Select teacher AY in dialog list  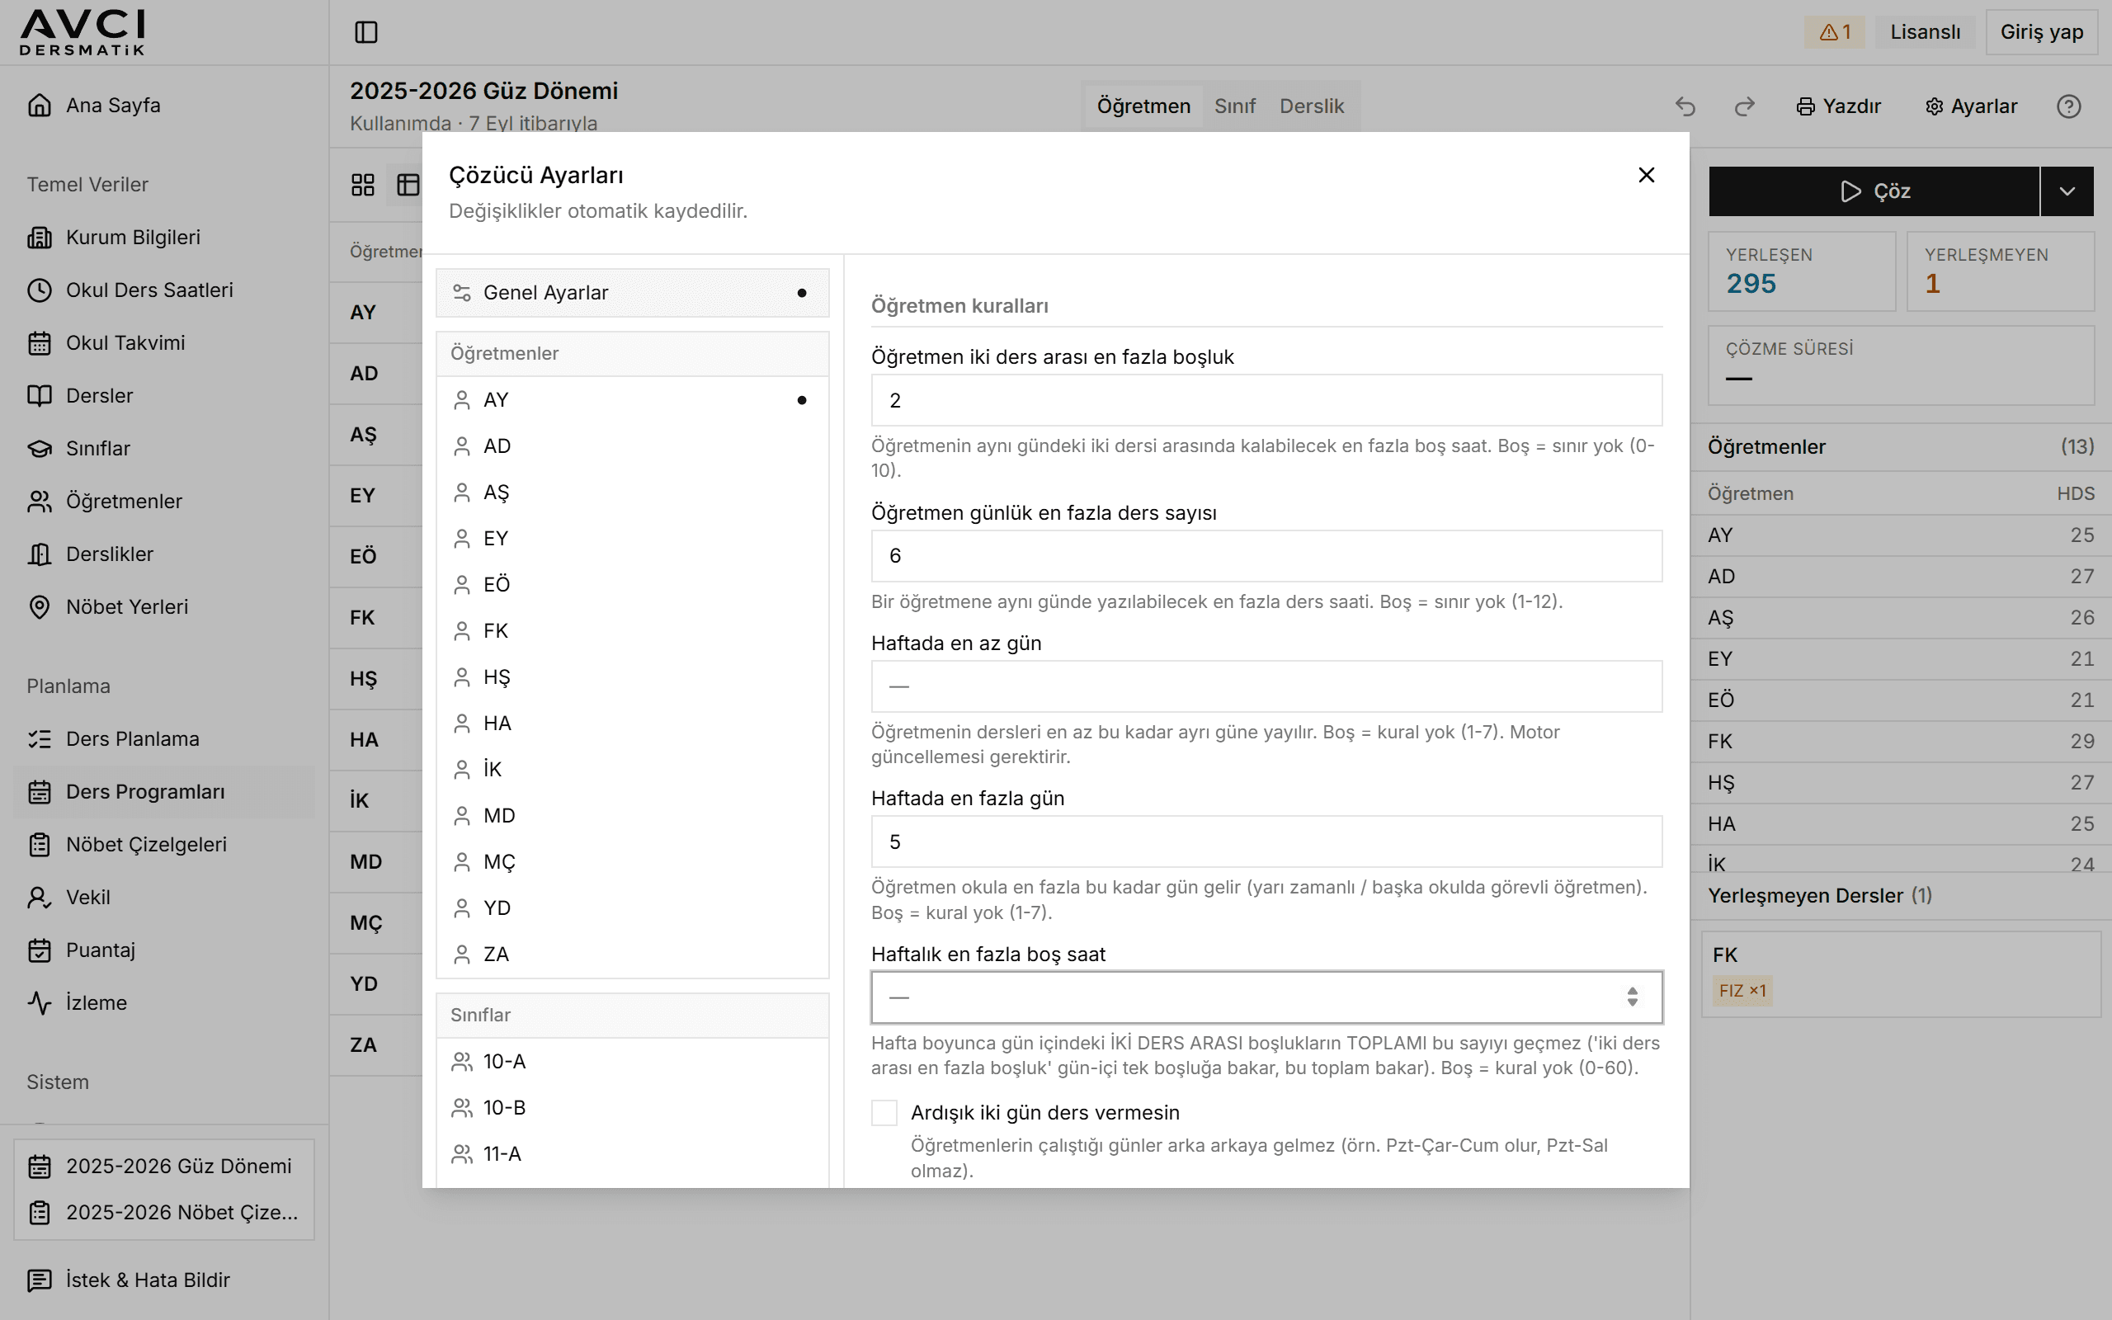(633, 400)
